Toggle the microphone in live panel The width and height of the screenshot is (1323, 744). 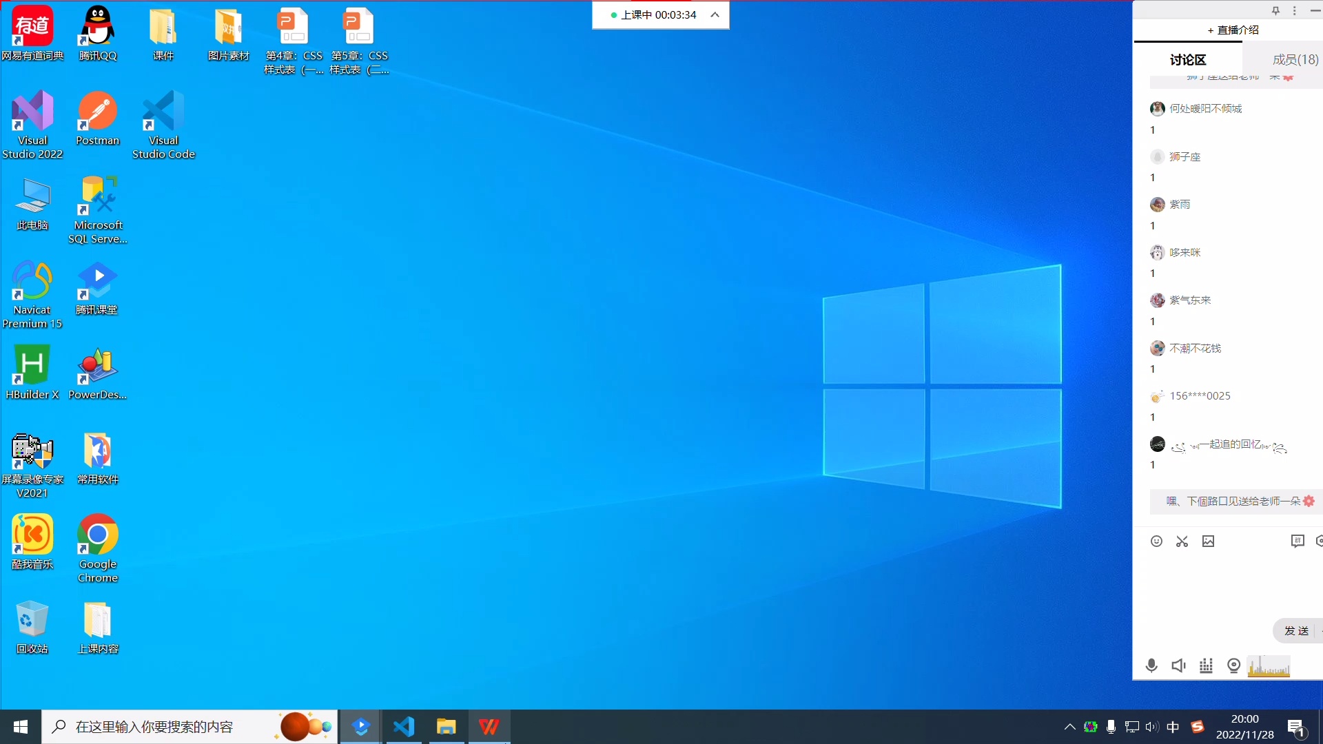(1151, 665)
